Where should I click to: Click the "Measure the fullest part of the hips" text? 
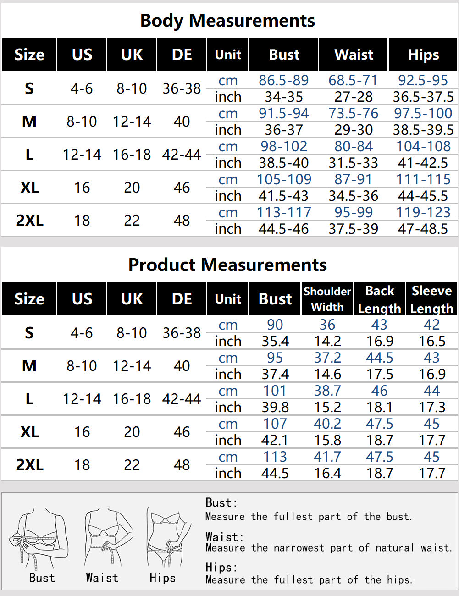pos(309,580)
